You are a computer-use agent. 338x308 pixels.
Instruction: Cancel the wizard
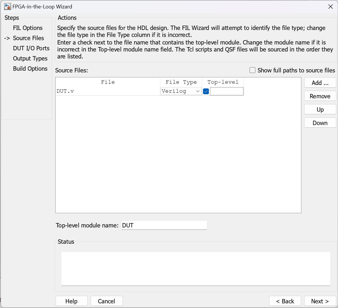pos(106,301)
